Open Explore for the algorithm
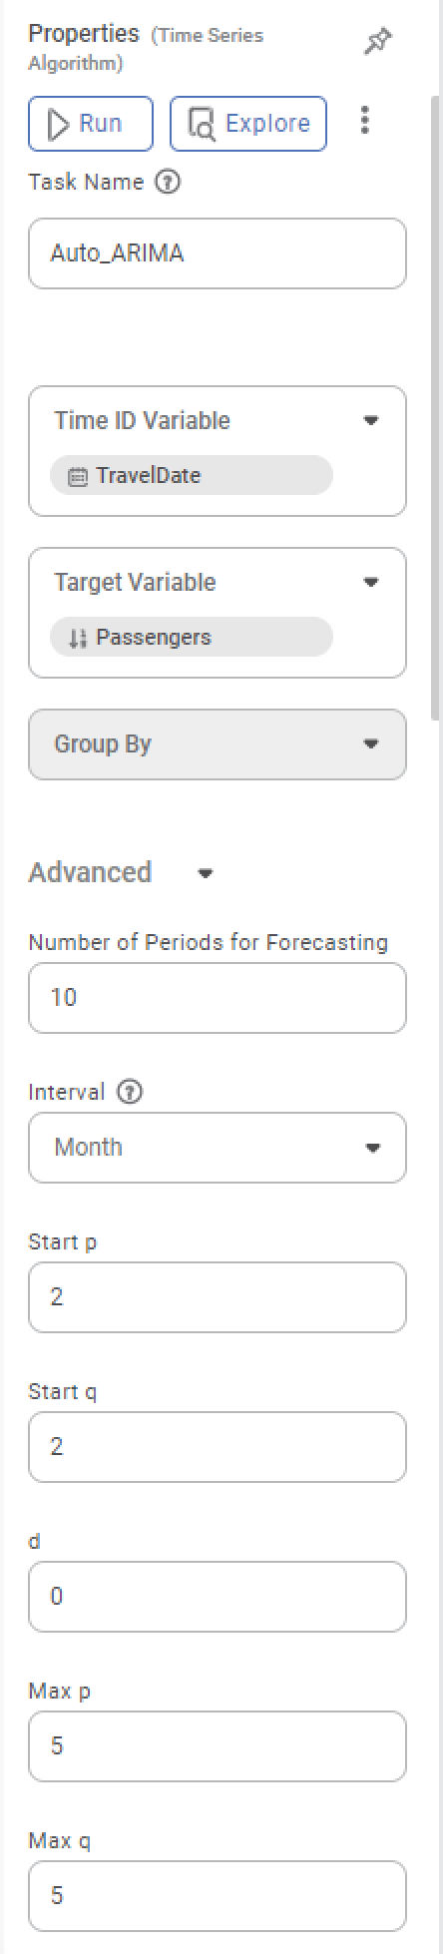This screenshot has height=1954, width=443. coord(248,124)
